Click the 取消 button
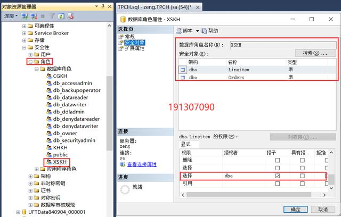The height and width of the screenshot is (217, 341). (323, 210)
